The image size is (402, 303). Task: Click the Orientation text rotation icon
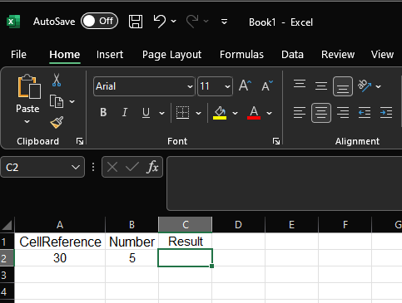coord(365,86)
